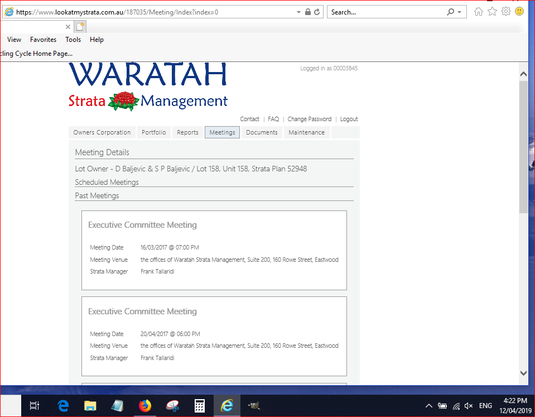Screen dimensions: 535x417
Task: Open the Tools menu
Action: tap(73, 40)
